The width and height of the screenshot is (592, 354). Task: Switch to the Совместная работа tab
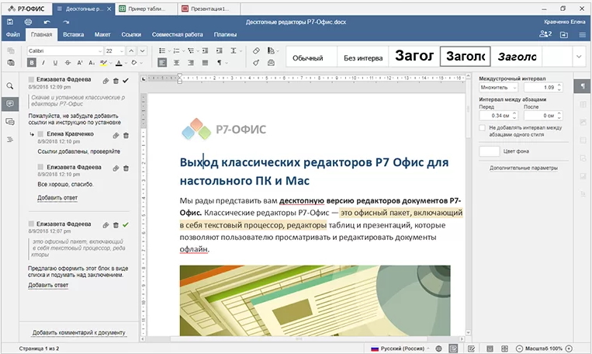[178, 34]
